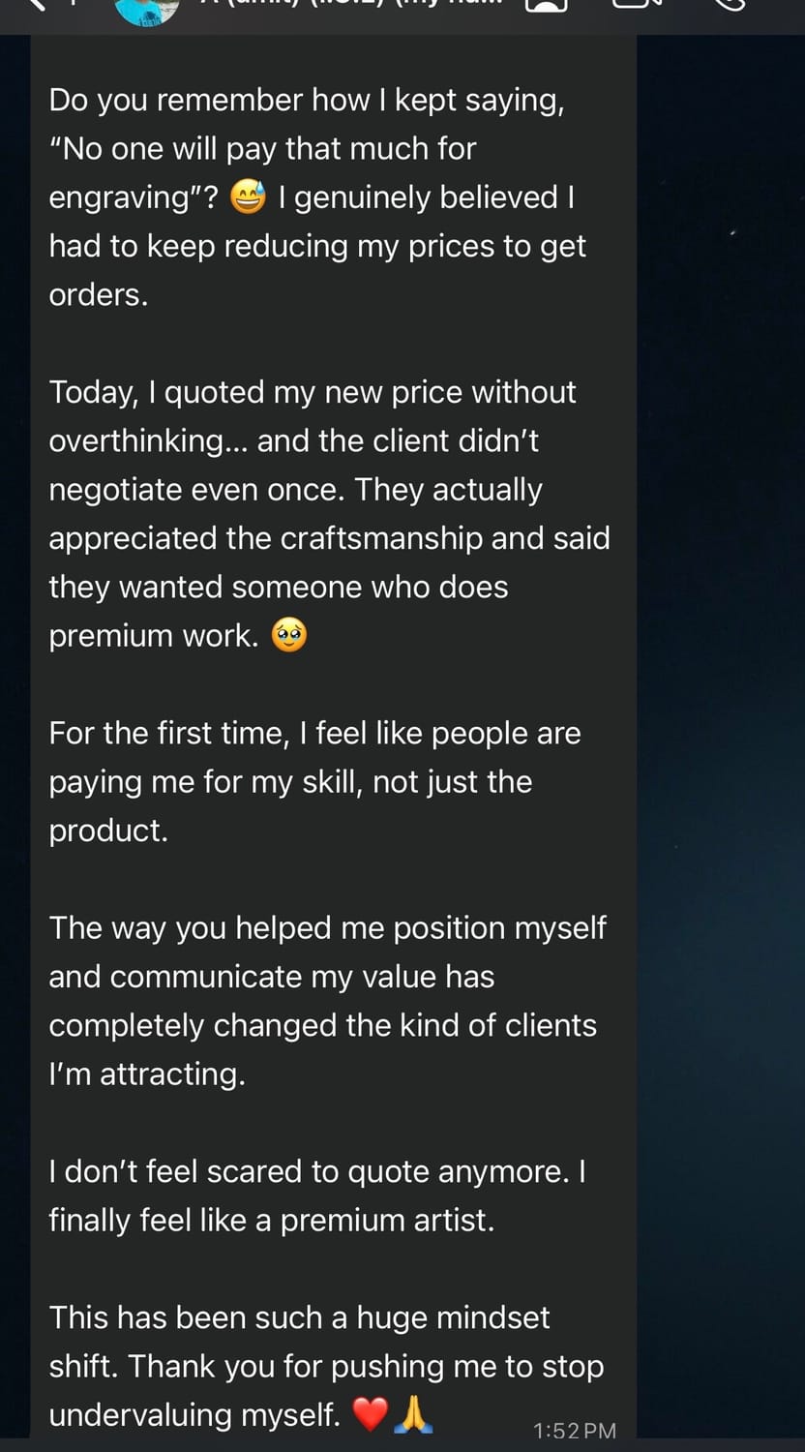Viewport: 805px width, 1452px height.
Task: Open contact info from the chat name
Action: 348,5
